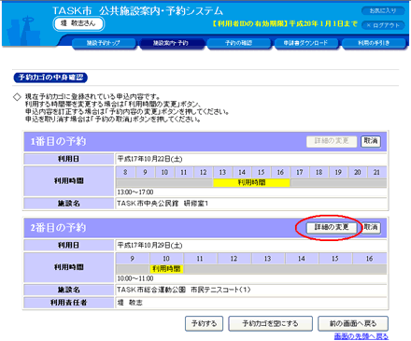Follow the 画面の先頭へ戻る link
Screen dimensions: 411x341
pos(361,336)
